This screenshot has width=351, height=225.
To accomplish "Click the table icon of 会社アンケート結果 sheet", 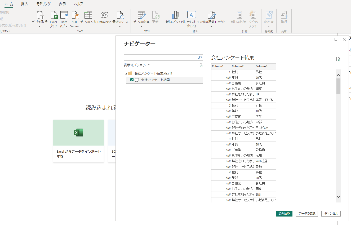I will (137, 80).
